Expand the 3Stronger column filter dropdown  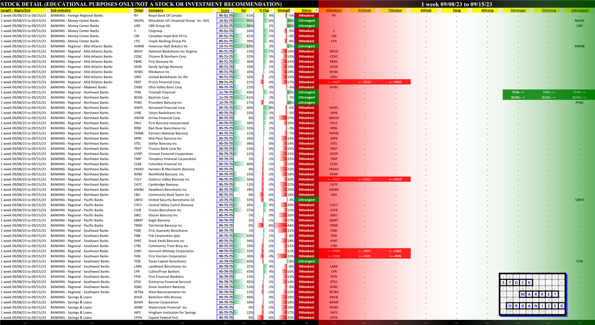tap(531, 10)
